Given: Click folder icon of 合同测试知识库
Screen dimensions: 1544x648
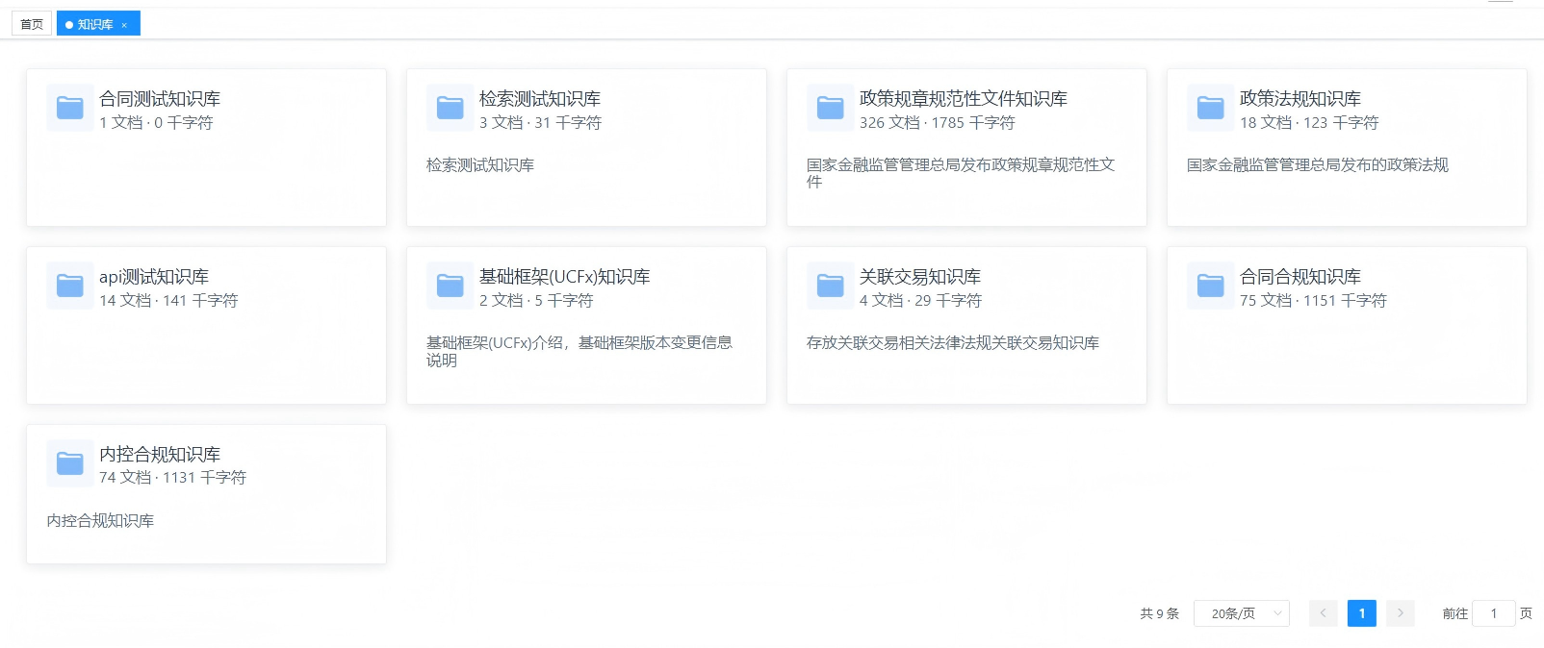Looking at the screenshot, I should point(70,108).
